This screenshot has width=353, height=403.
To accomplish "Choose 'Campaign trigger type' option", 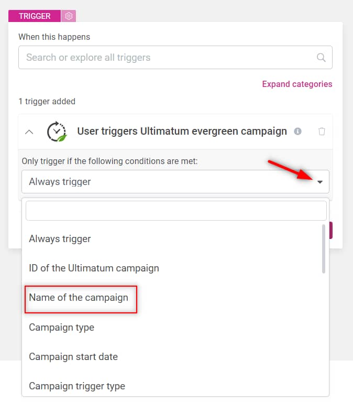I will [x=77, y=386].
